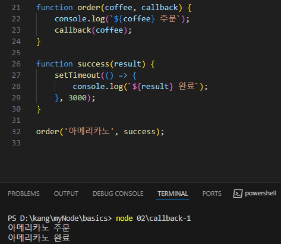Image resolution: width=281 pixels, height=244 pixels.
Task: Click terminal output '아메리카노 완료'
Action: (39, 237)
